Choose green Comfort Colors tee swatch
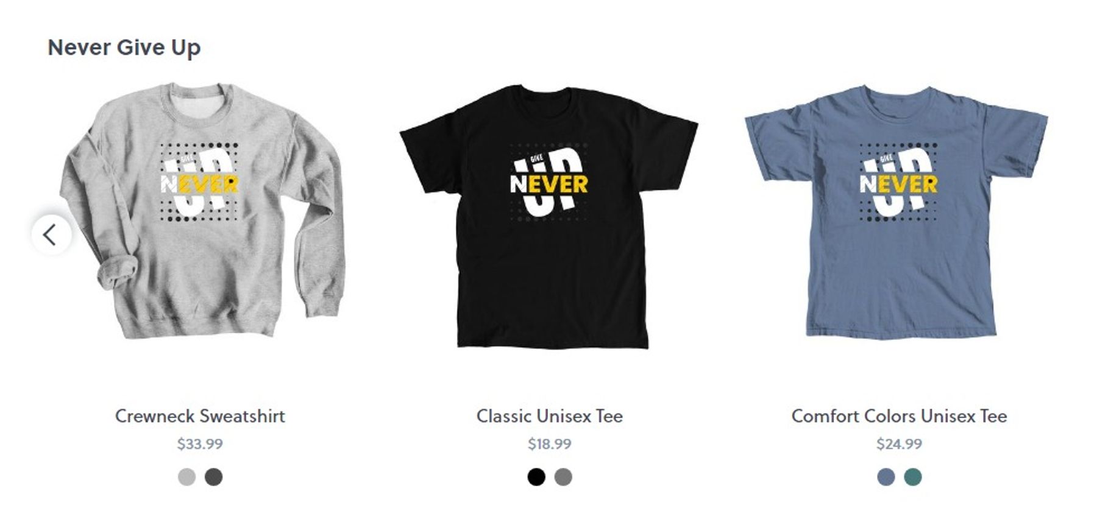Viewport: 1097px width, 525px height. [913, 477]
